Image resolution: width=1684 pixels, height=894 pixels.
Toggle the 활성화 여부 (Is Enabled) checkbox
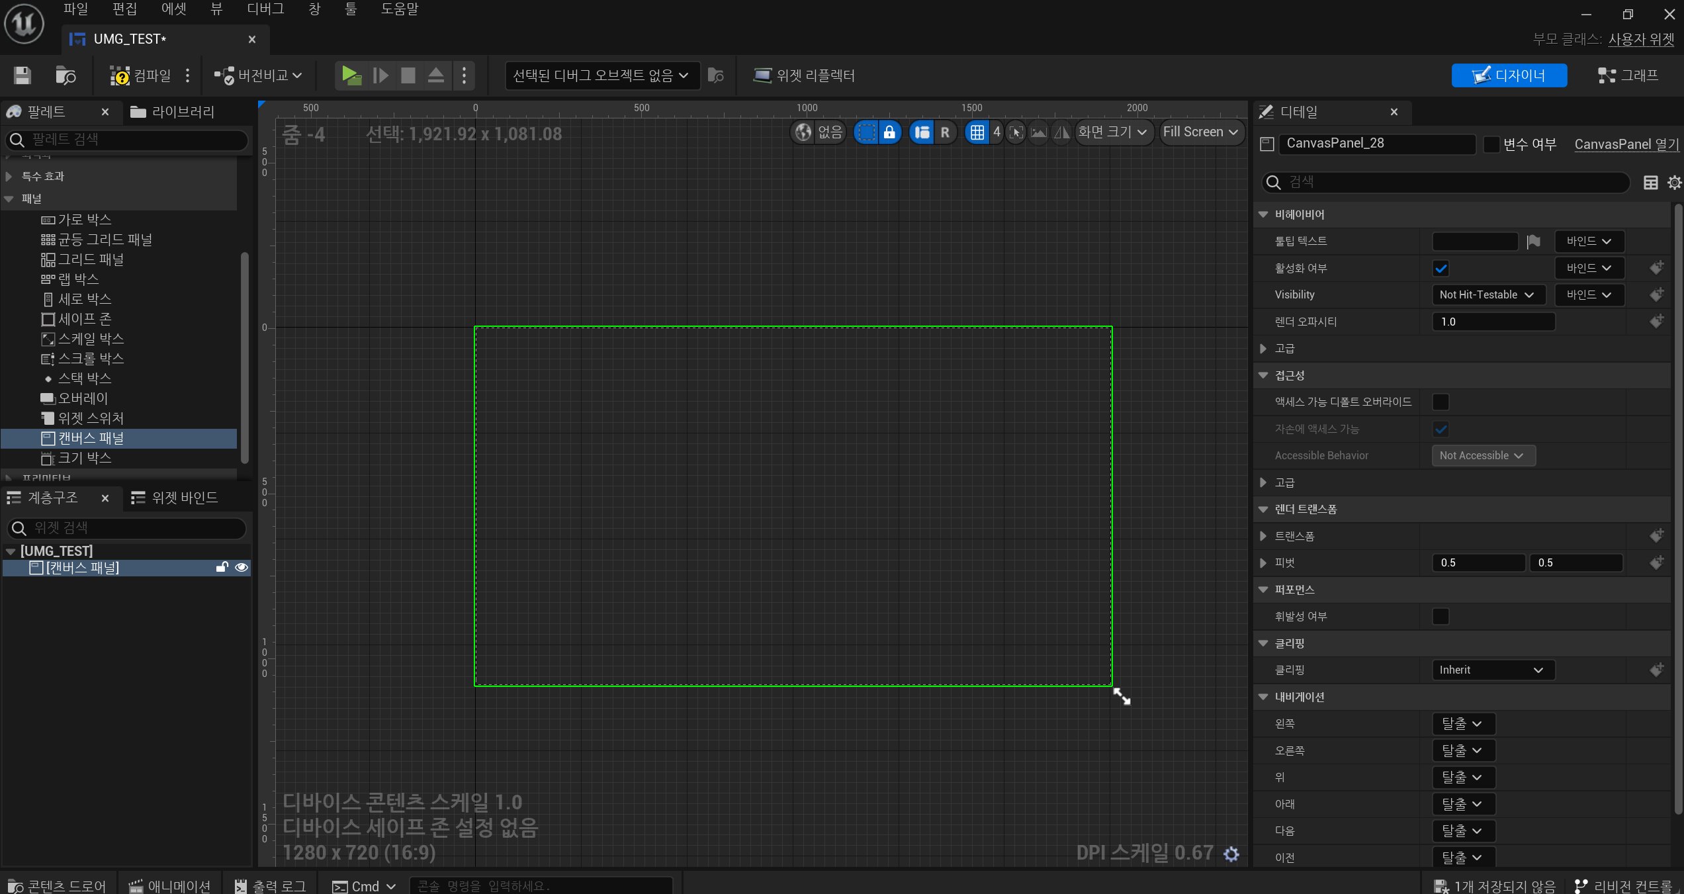point(1440,269)
